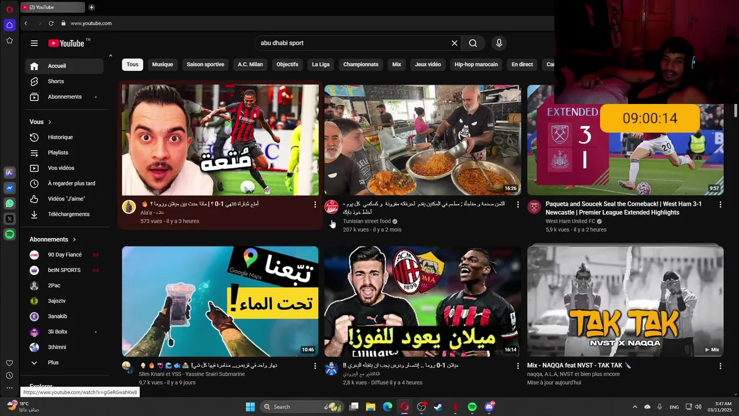739x416 pixels.
Task: Open Opera sidebar Aria AI icon
Action: [9, 173]
